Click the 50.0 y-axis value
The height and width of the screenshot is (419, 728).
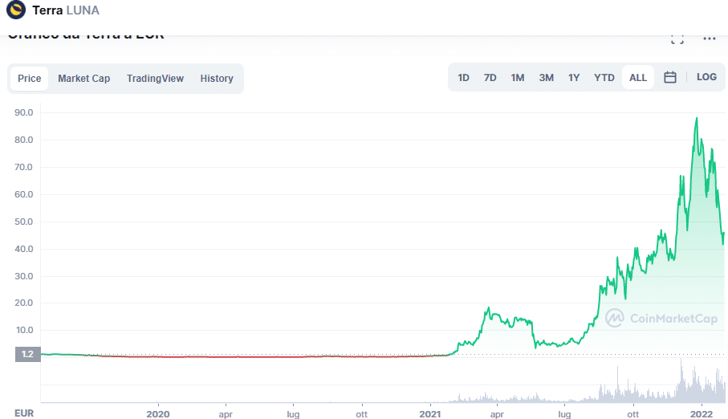click(x=24, y=222)
